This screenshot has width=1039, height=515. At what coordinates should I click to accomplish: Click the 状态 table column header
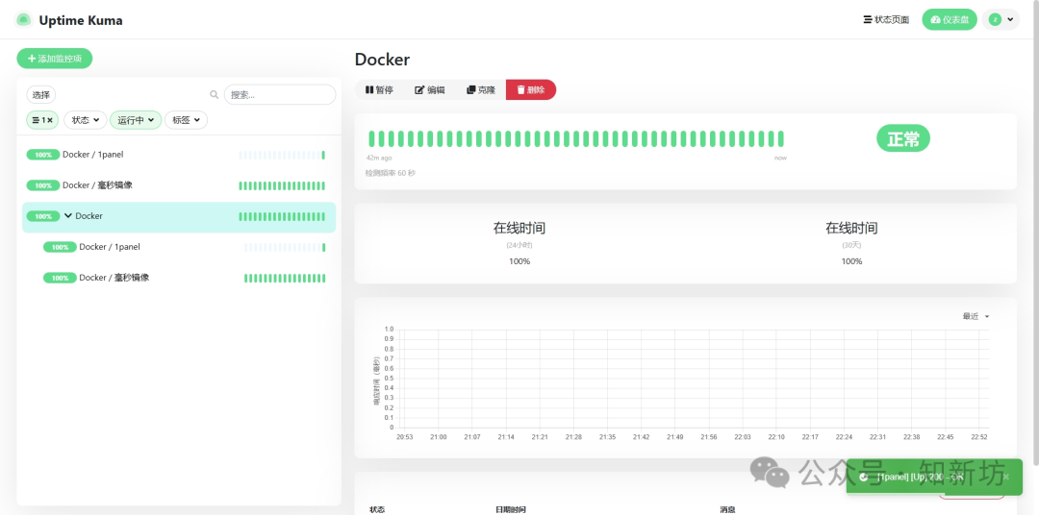pos(377,509)
